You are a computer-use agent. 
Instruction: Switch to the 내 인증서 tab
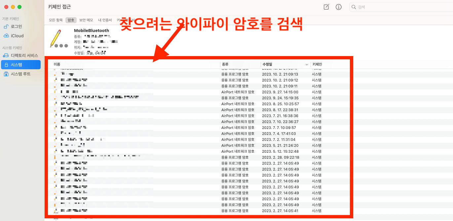point(105,19)
